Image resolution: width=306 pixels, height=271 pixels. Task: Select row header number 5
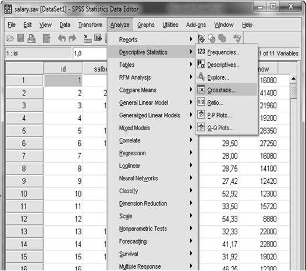(x=24, y=130)
